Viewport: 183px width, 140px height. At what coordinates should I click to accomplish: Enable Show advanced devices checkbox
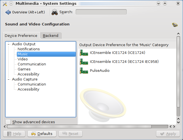(8, 122)
